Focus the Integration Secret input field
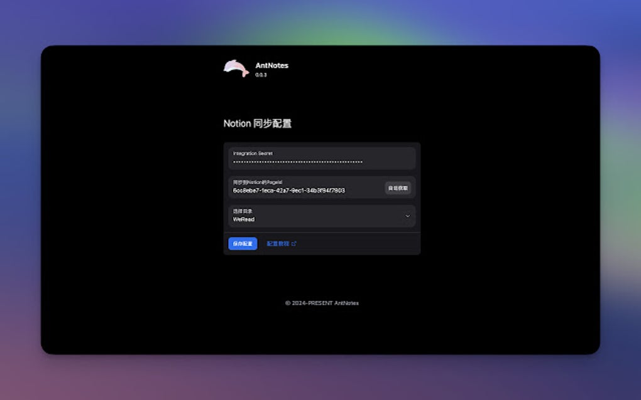641x400 pixels. coord(322,158)
